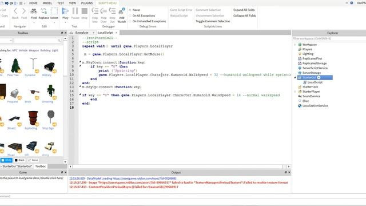The image size is (366, 206).
Task: Open the Find dropdown arrow
Action: pos(34,23)
